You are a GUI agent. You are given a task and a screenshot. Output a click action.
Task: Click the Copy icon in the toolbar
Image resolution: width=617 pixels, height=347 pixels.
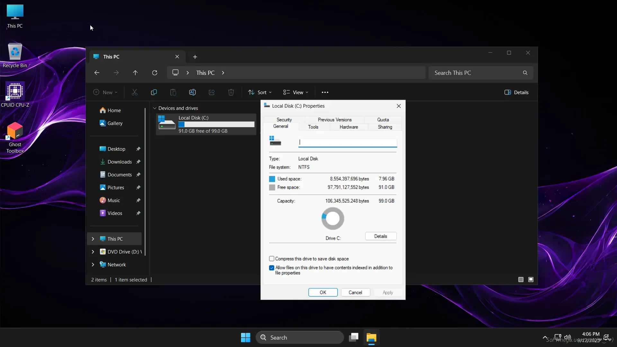point(154,93)
